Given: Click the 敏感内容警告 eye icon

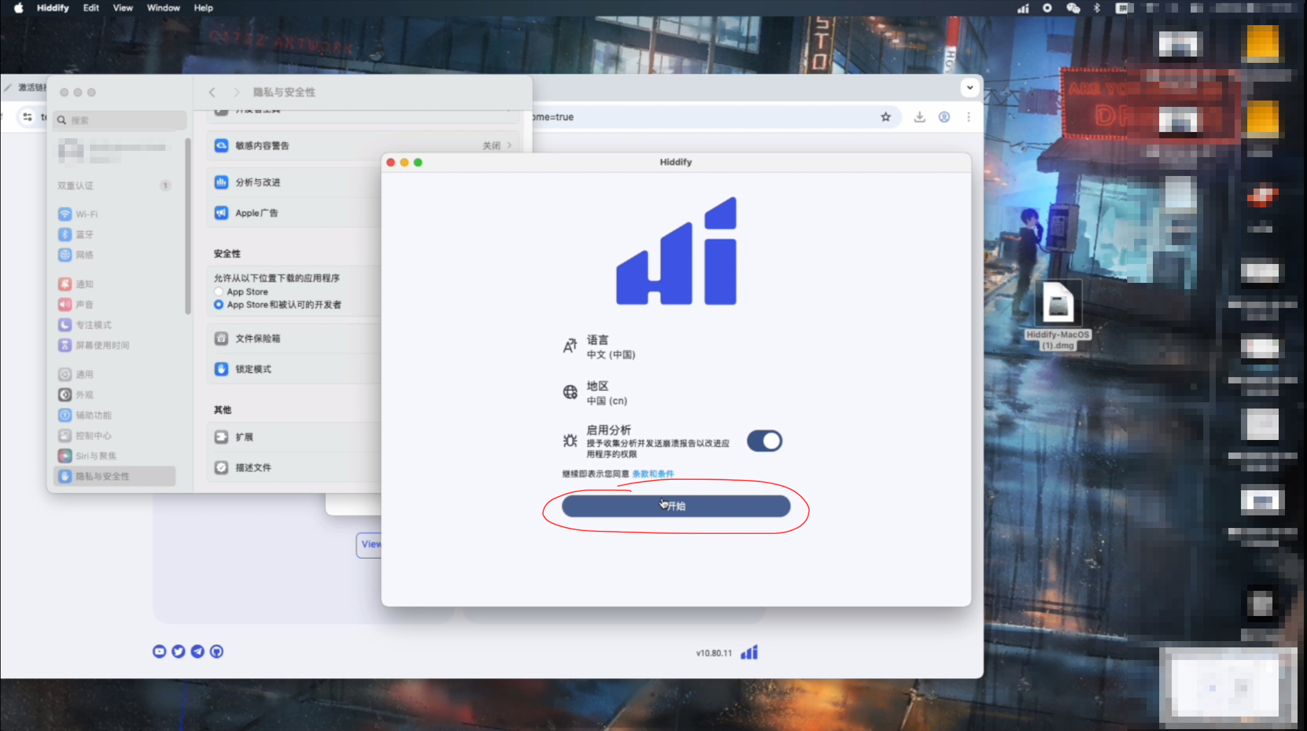Looking at the screenshot, I should point(221,146).
